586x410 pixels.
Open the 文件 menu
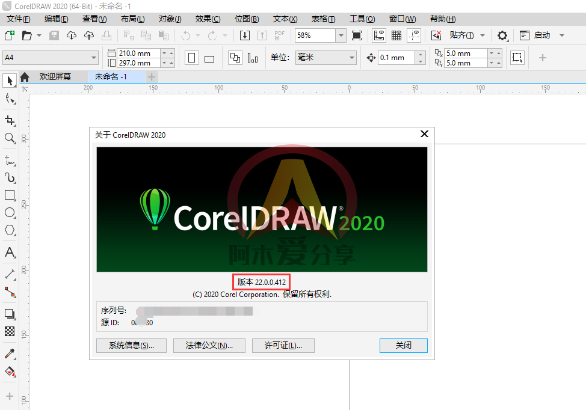point(19,19)
